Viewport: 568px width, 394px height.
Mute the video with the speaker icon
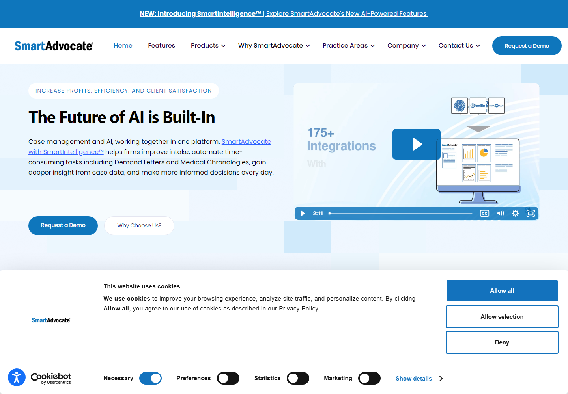(x=500, y=213)
